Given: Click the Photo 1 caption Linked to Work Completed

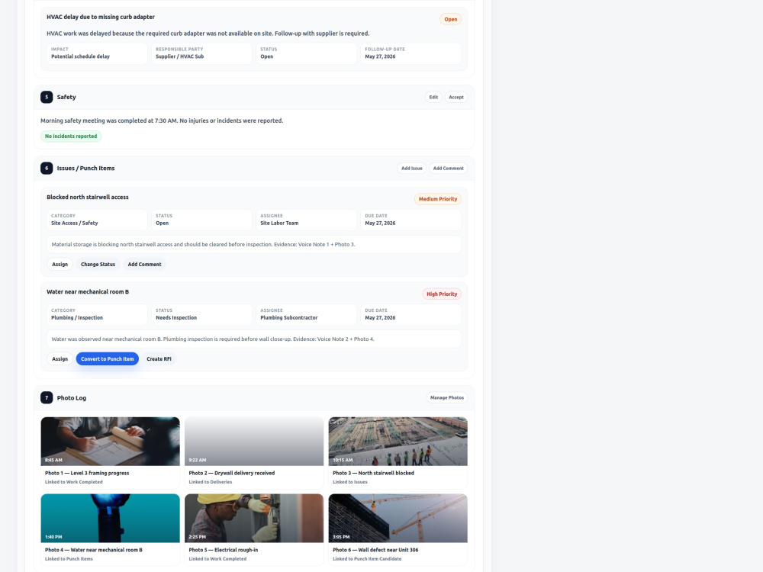Looking at the screenshot, I should 74,482.
